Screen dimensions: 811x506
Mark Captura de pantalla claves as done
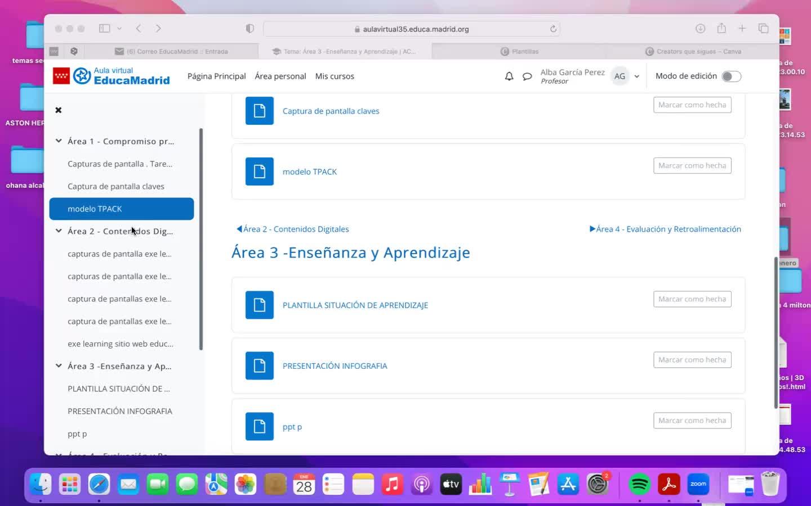(x=692, y=105)
